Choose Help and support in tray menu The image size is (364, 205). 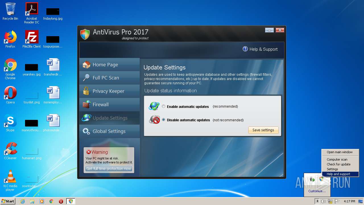pos(340,174)
